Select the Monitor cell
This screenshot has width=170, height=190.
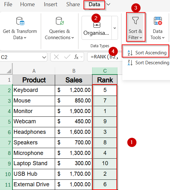tap(34, 111)
